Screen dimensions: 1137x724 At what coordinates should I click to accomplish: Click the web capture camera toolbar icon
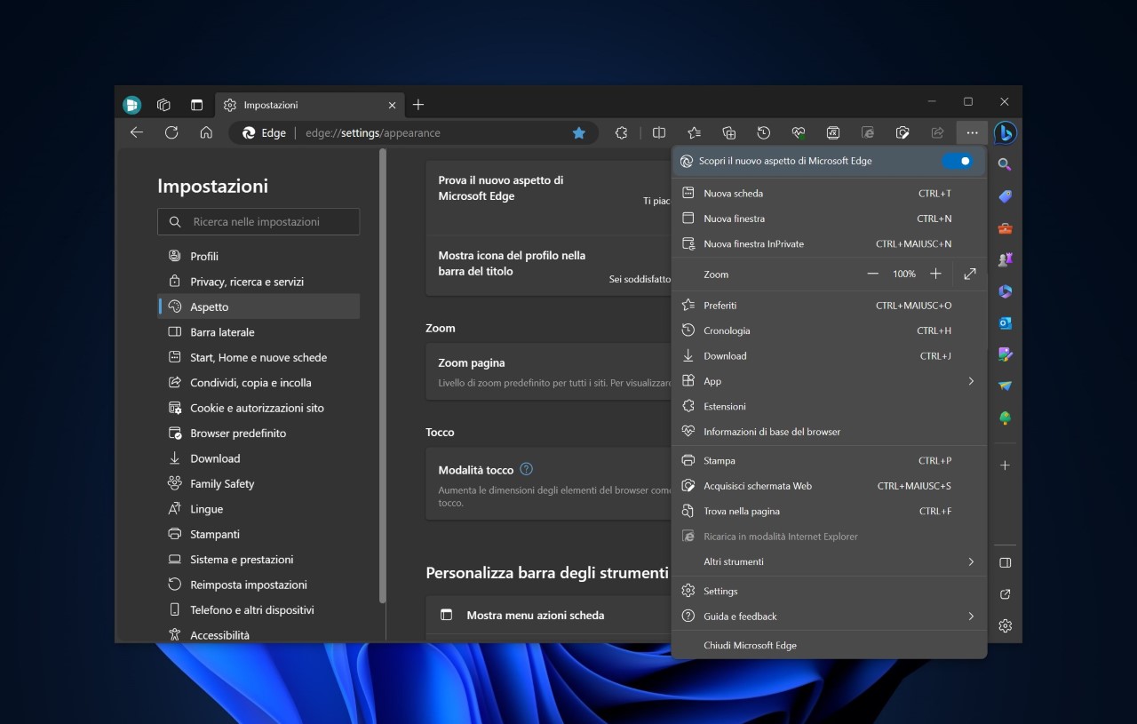[x=902, y=132]
